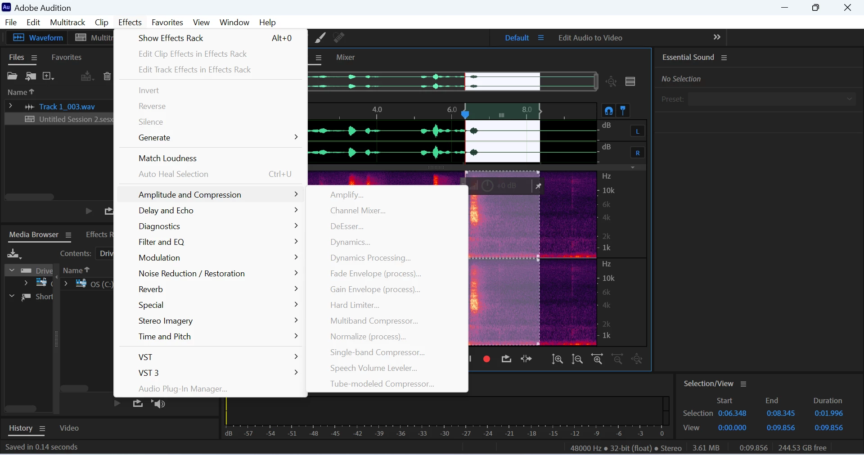Image resolution: width=864 pixels, height=455 pixels.
Task: Open the Favorites menu
Action: [167, 23]
